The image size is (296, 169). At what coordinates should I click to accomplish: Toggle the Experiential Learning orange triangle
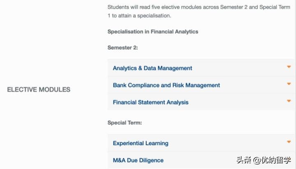(289, 142)
